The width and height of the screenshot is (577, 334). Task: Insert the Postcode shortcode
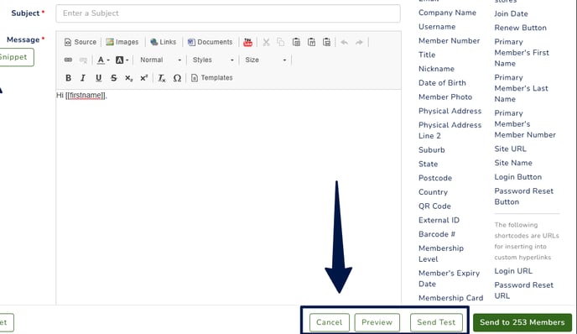point(435,178)
